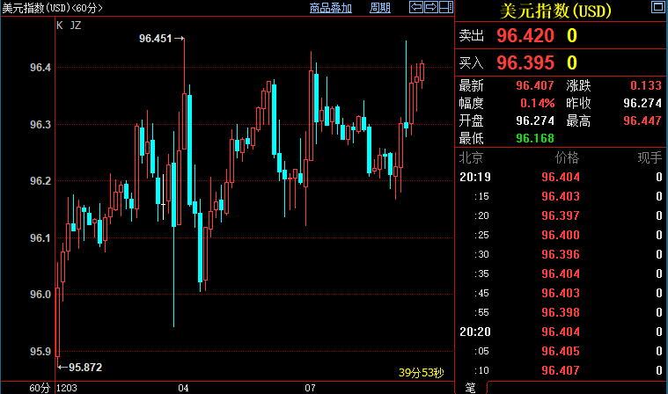Select the JZ indicator label
Image resolution: width=668 pixels, height=394 pixels.
coord(75,26)
